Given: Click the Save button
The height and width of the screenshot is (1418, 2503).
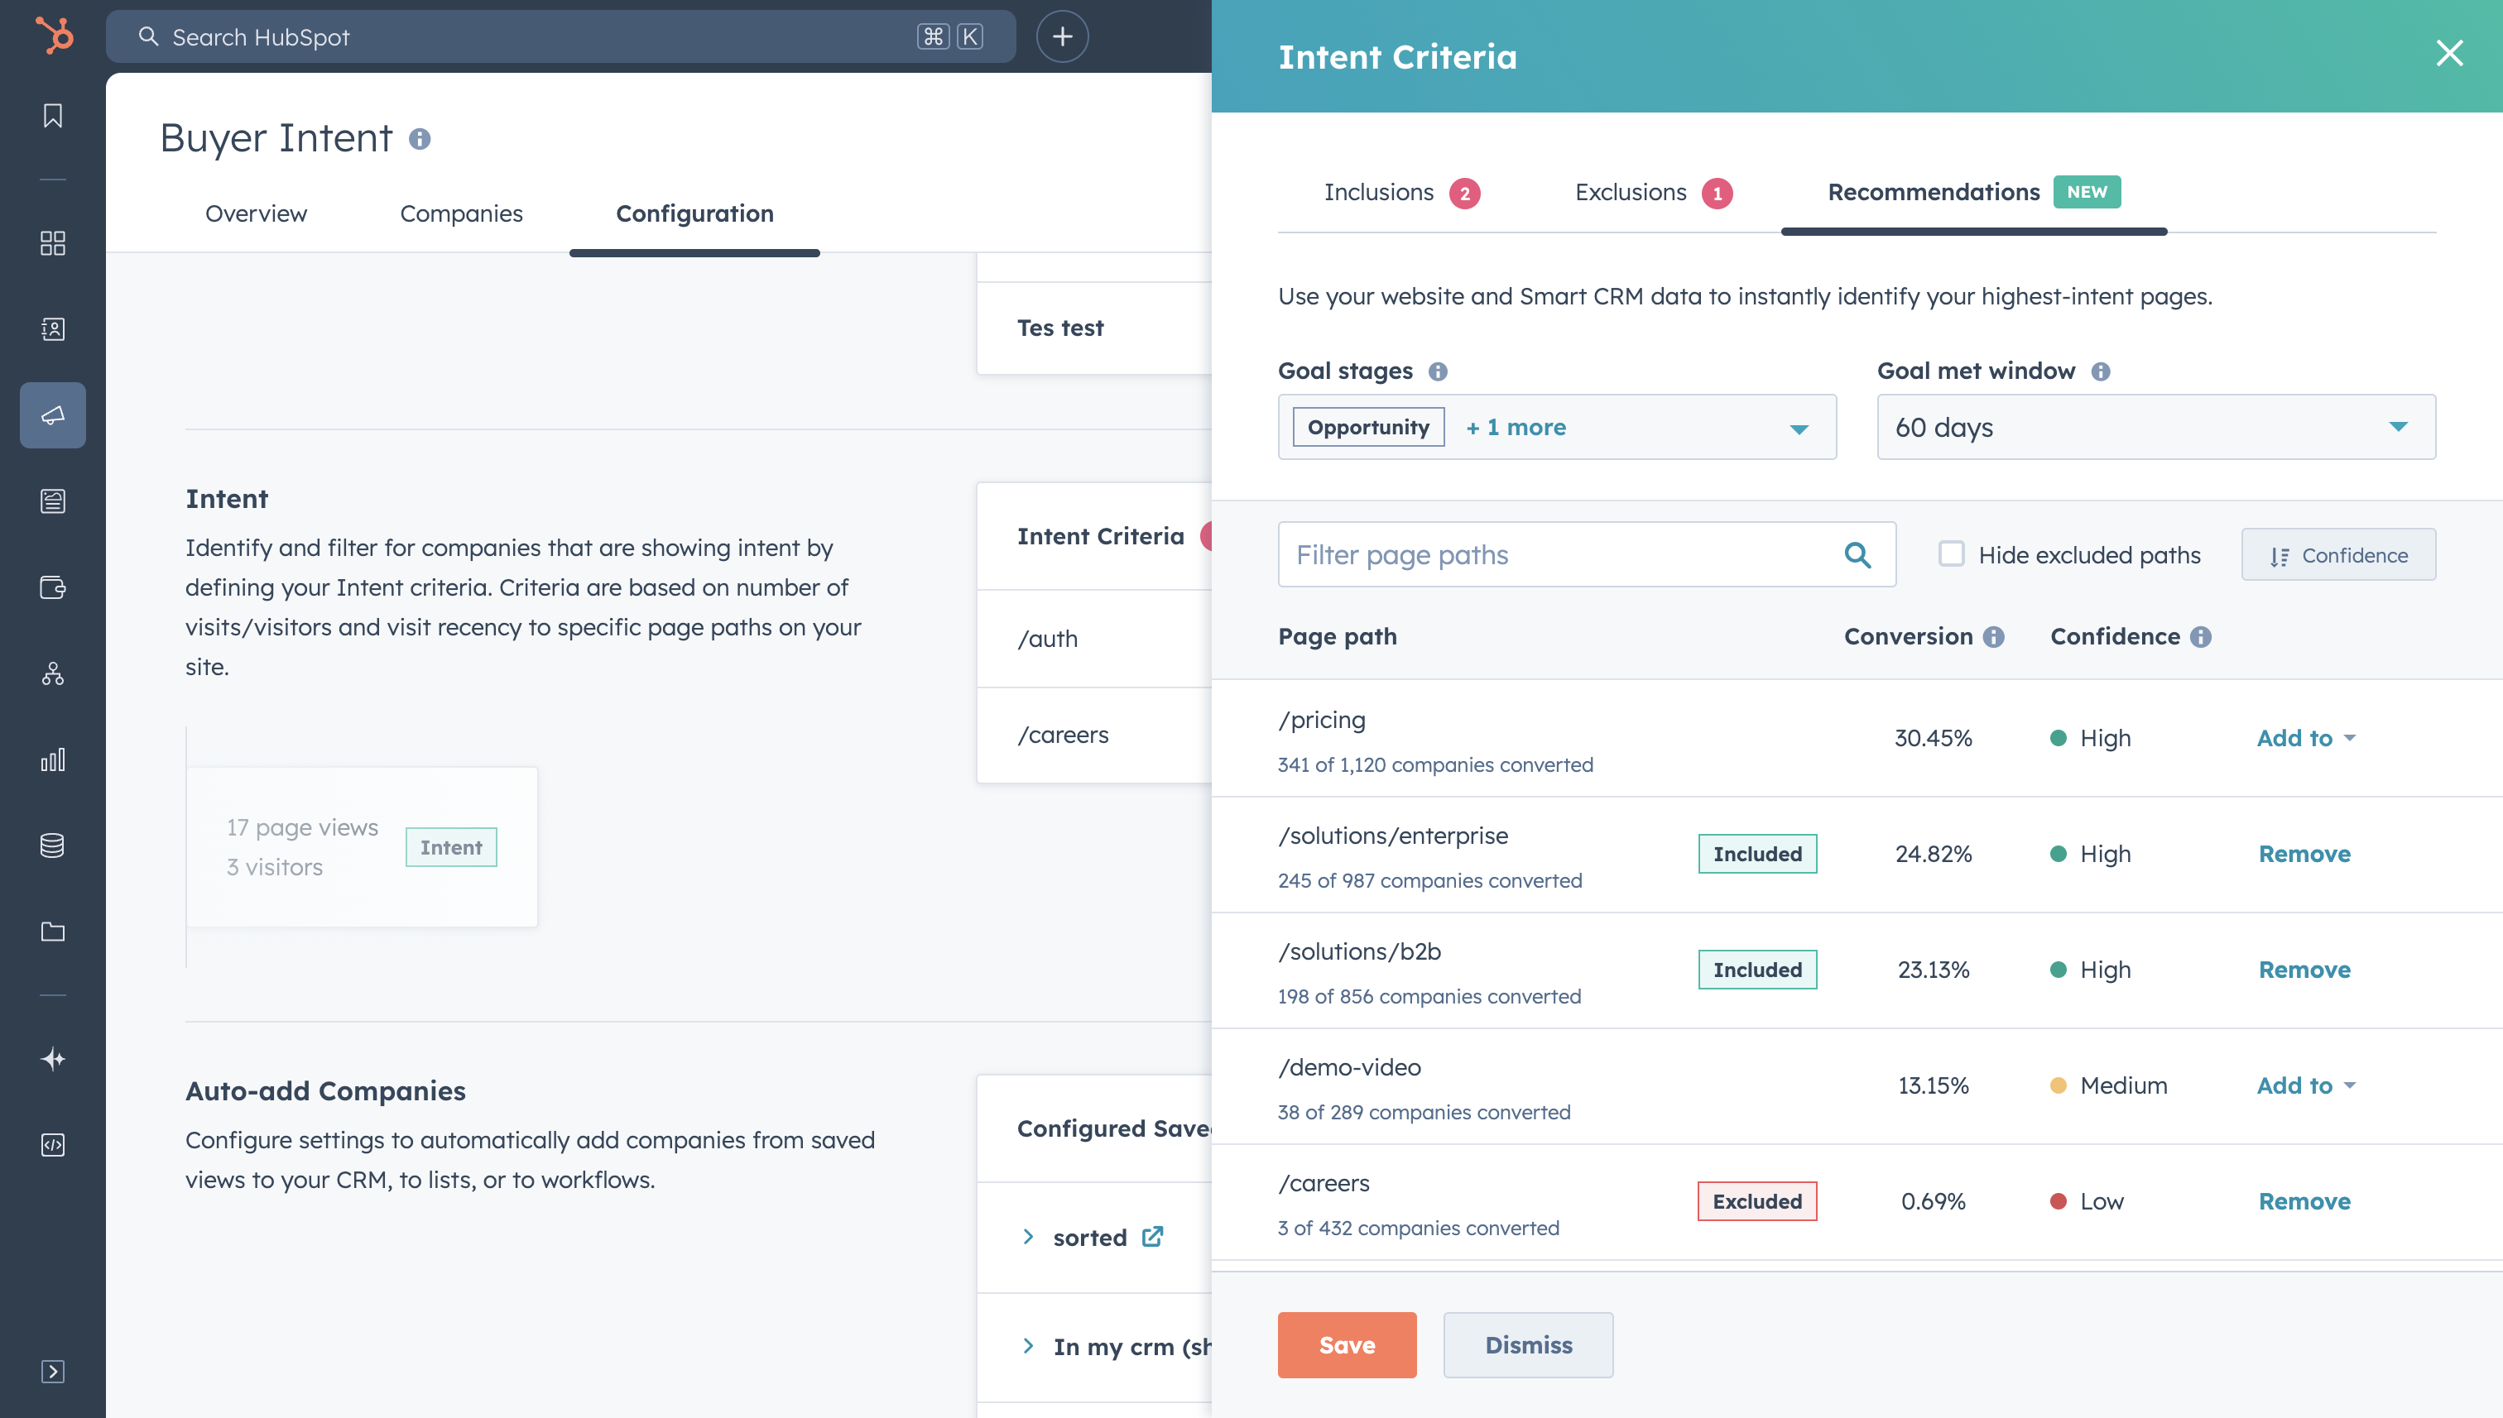Looking at the screenshot, I should point(1347,1345).
